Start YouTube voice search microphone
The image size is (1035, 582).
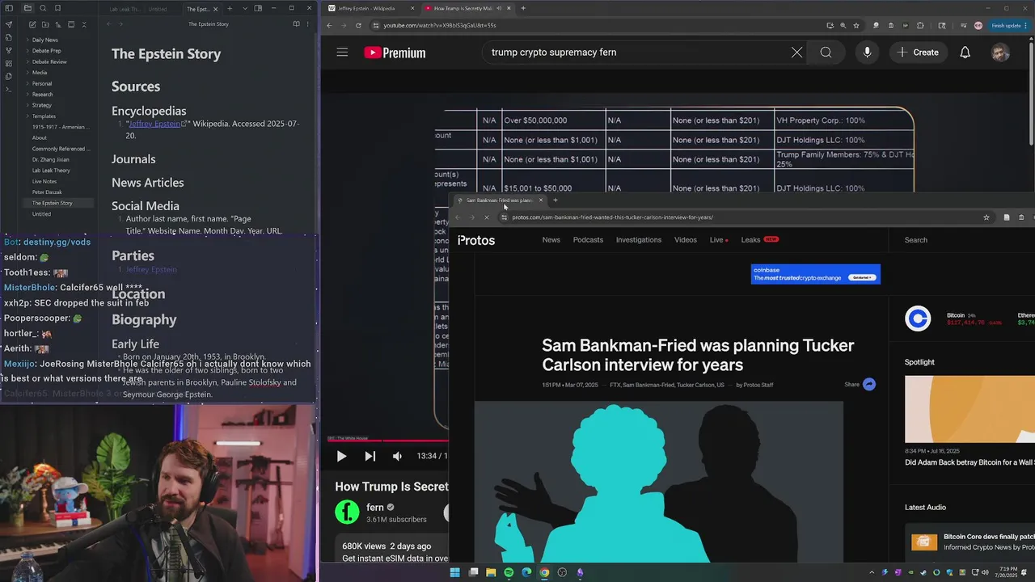tap(867, 53)
